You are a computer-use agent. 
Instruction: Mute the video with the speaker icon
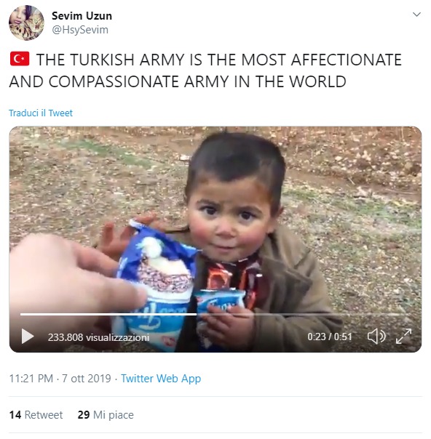[x=376, y=336]
